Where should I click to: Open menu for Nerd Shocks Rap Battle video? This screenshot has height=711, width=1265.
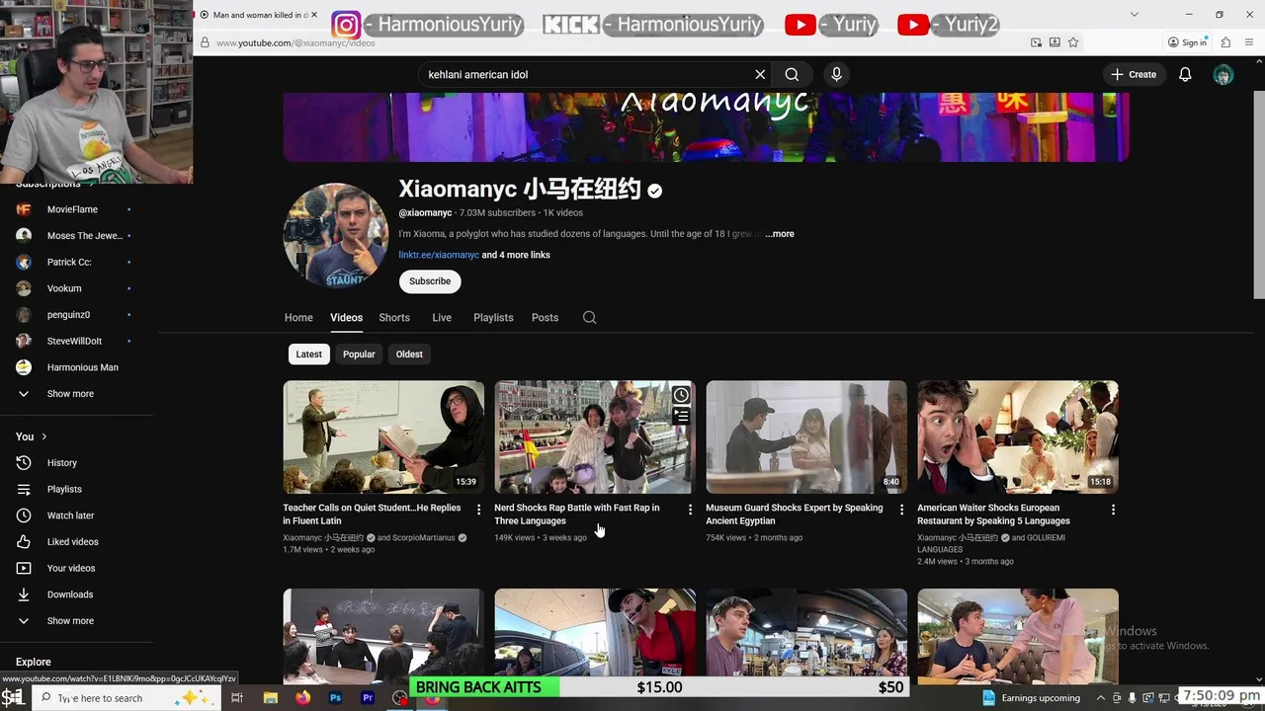(690, 510)
